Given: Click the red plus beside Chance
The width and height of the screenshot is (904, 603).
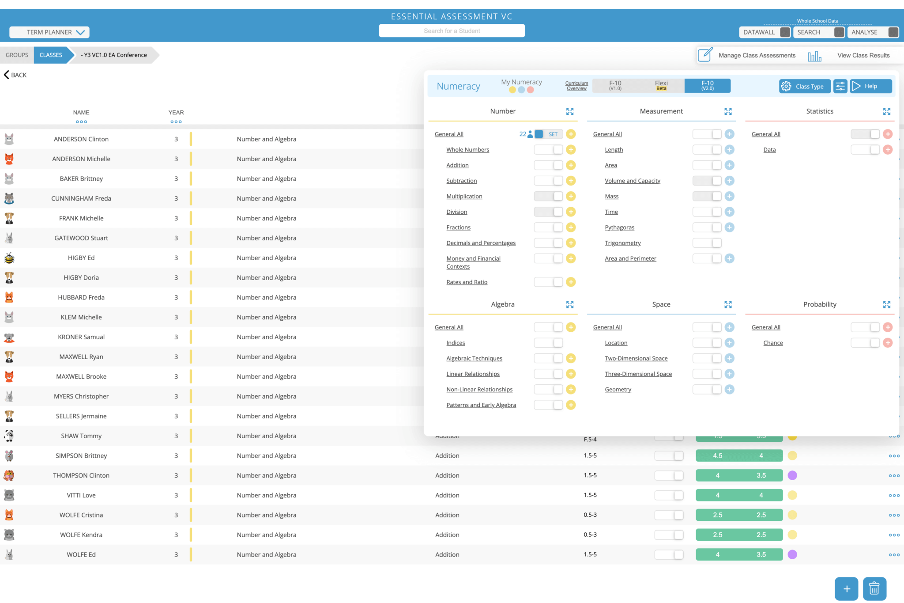Looking at the screenshot, I should pos(888,343).
